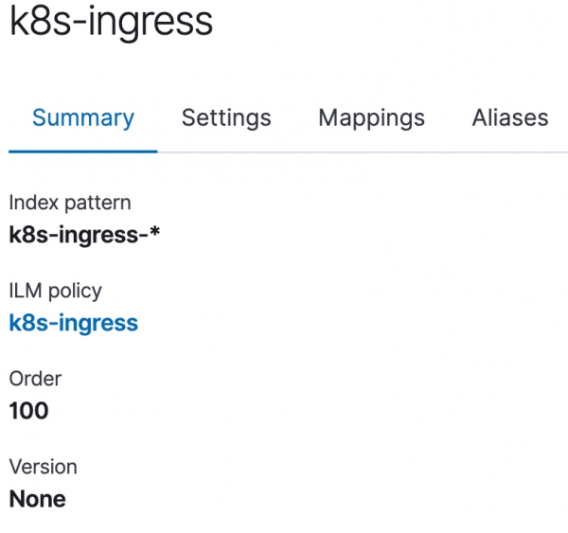This screenshot has height=533, width=568.
Task: Click the blue underline beneath Summary
Action: (83, 151)
